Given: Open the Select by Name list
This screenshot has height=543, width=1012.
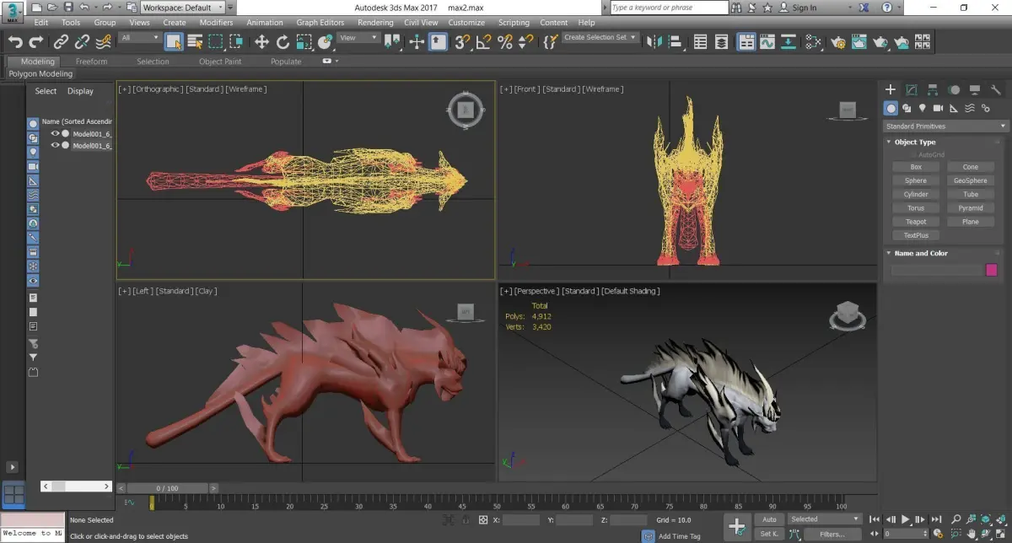Looking at the screenshot, I should click(x=195, y=41).
